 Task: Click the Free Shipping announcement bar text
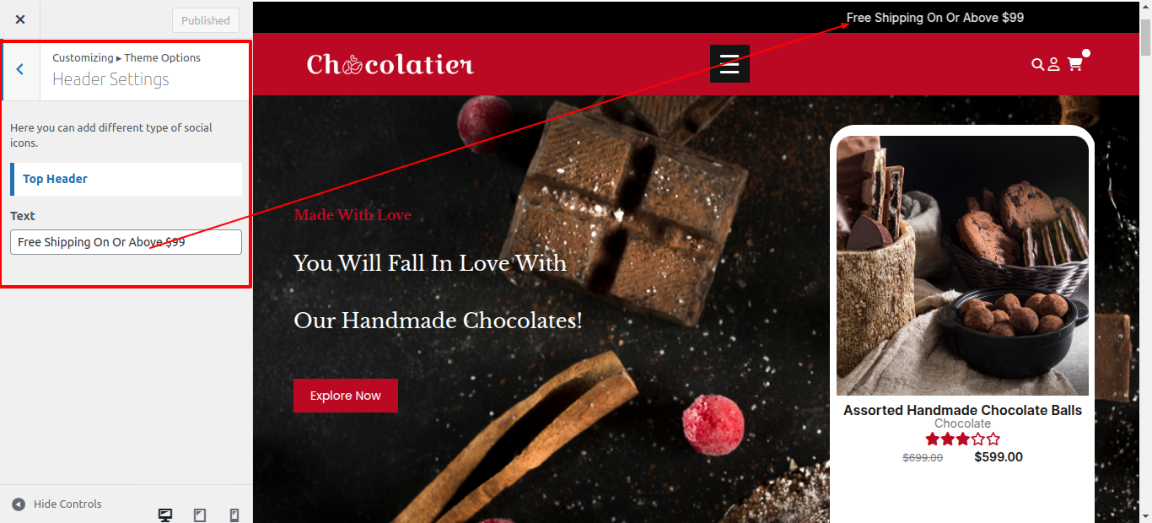935,17
